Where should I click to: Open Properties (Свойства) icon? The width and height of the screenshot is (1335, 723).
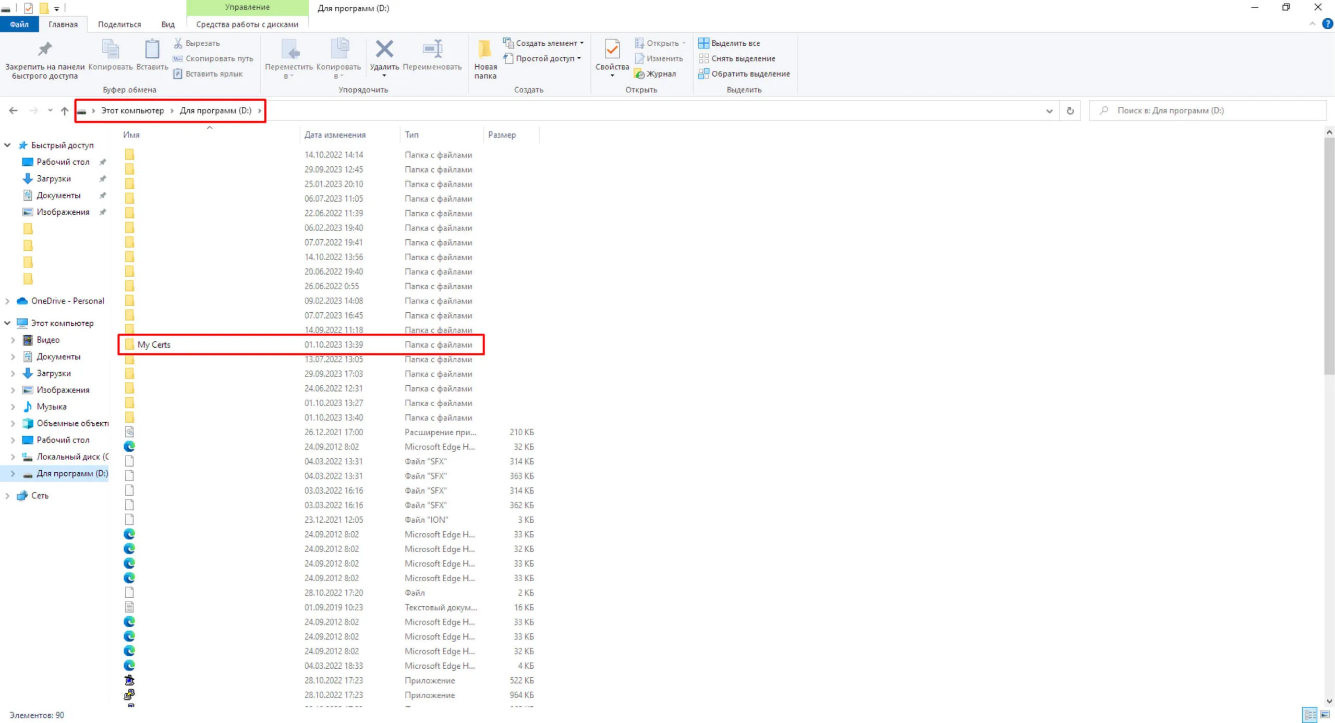click(612, 49)
